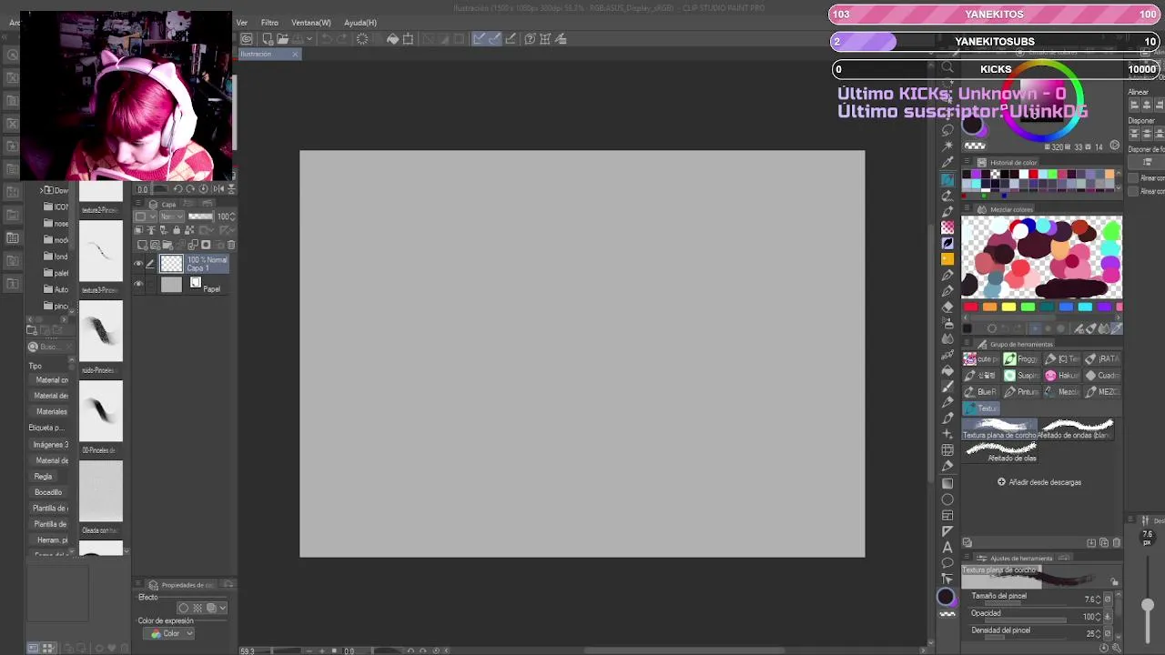This screenshot has height=655, width=1165.
Task: Select the Frame border tool
Action: [x=947, y=516]
